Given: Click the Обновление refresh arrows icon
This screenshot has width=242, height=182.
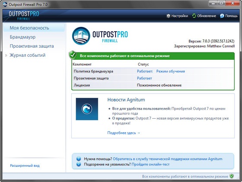Looking at the screenshot, I should click(194, 16).
